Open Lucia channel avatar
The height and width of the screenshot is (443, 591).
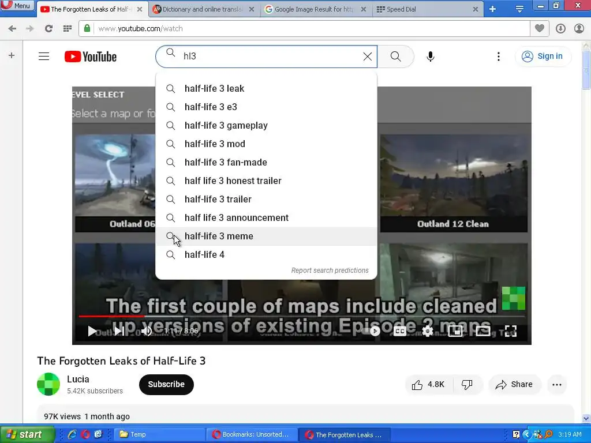(48, 384)
